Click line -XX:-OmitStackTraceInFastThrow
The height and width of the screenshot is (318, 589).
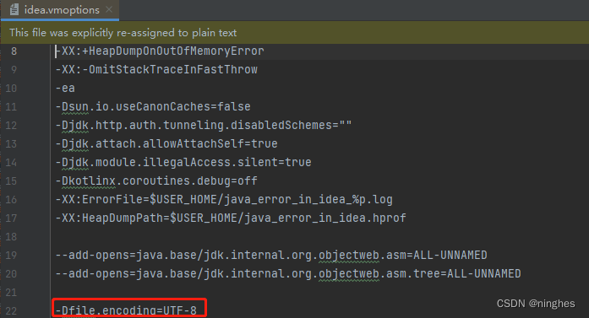click(156, 69)
